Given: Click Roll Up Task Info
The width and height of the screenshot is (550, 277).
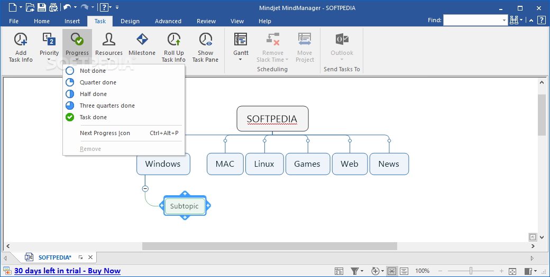Looking at the screenshot, I should click(x=173, y=47).
